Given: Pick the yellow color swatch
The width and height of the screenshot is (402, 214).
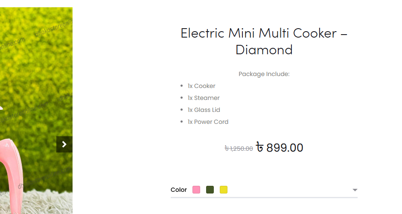Looking at the screenshot, I should pos(224,190).
